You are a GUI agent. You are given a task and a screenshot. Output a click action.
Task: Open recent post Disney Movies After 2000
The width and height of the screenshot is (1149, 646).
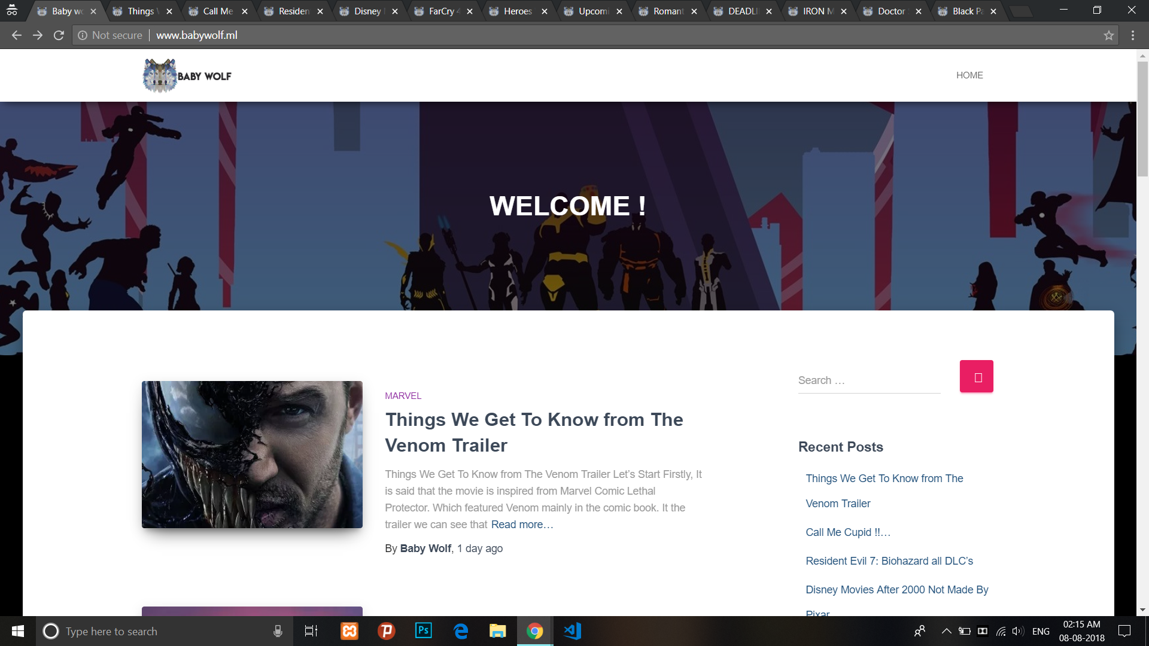click(897, 601)
